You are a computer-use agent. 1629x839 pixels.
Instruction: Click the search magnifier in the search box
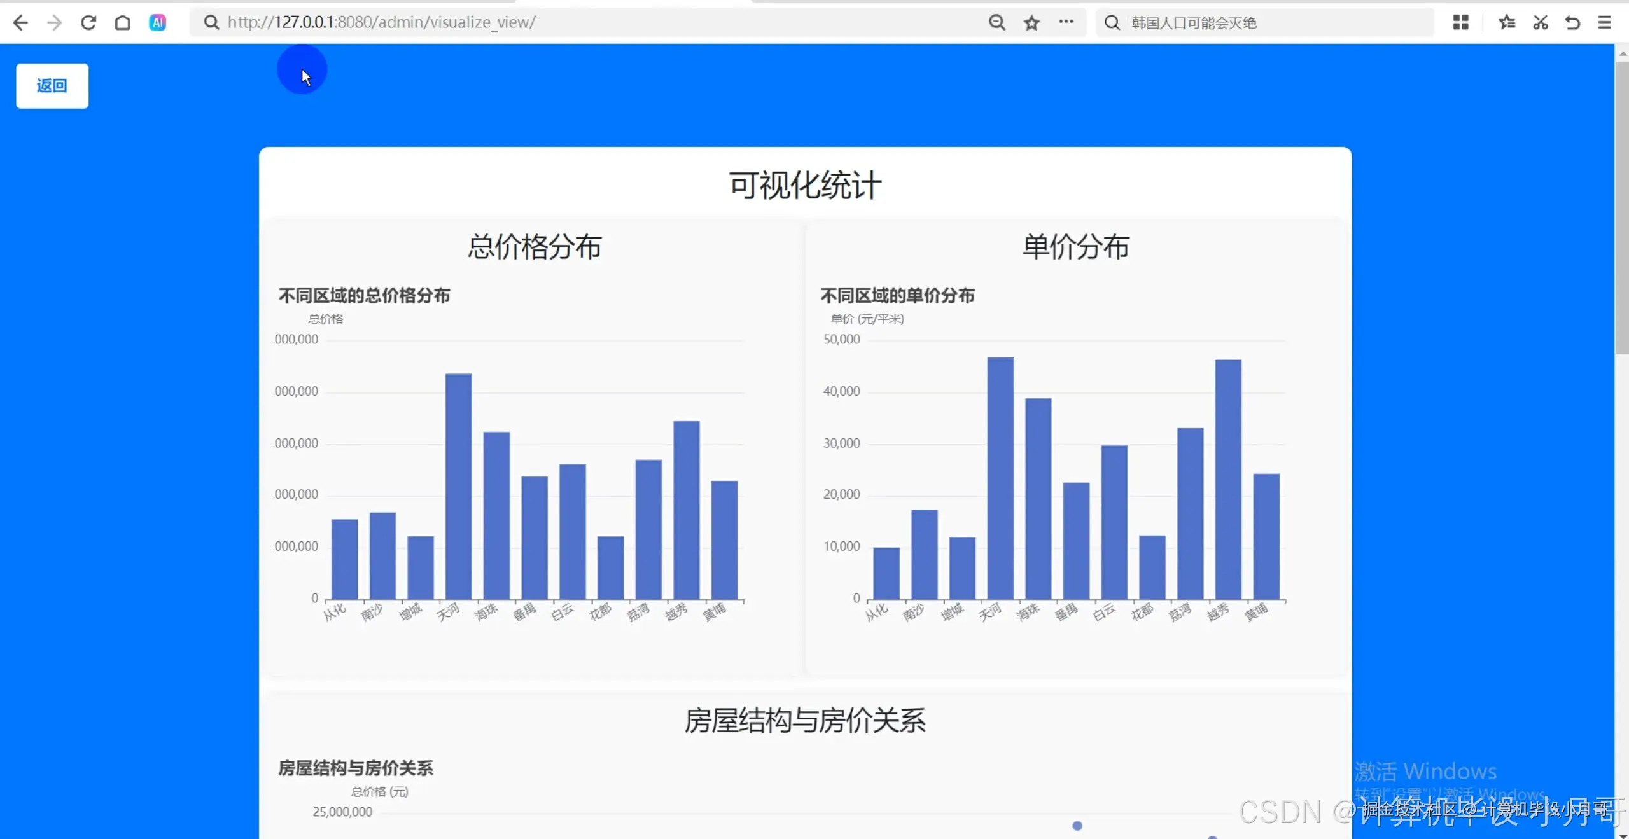1112,22
